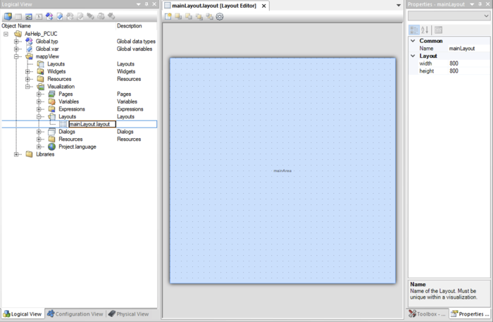The image size is (493, 322).
Task: Expand the Variables node
Action: (39, 101)
